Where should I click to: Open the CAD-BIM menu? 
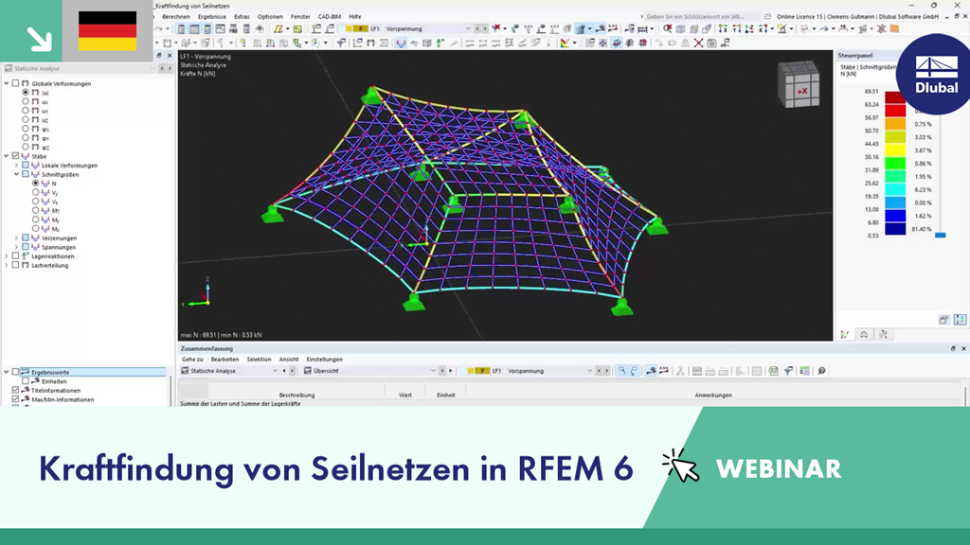(x=329, y=17)
